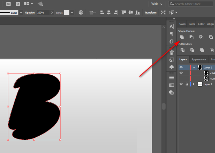
Task: Switch to the Align panel tab
Action: [210, 24]
